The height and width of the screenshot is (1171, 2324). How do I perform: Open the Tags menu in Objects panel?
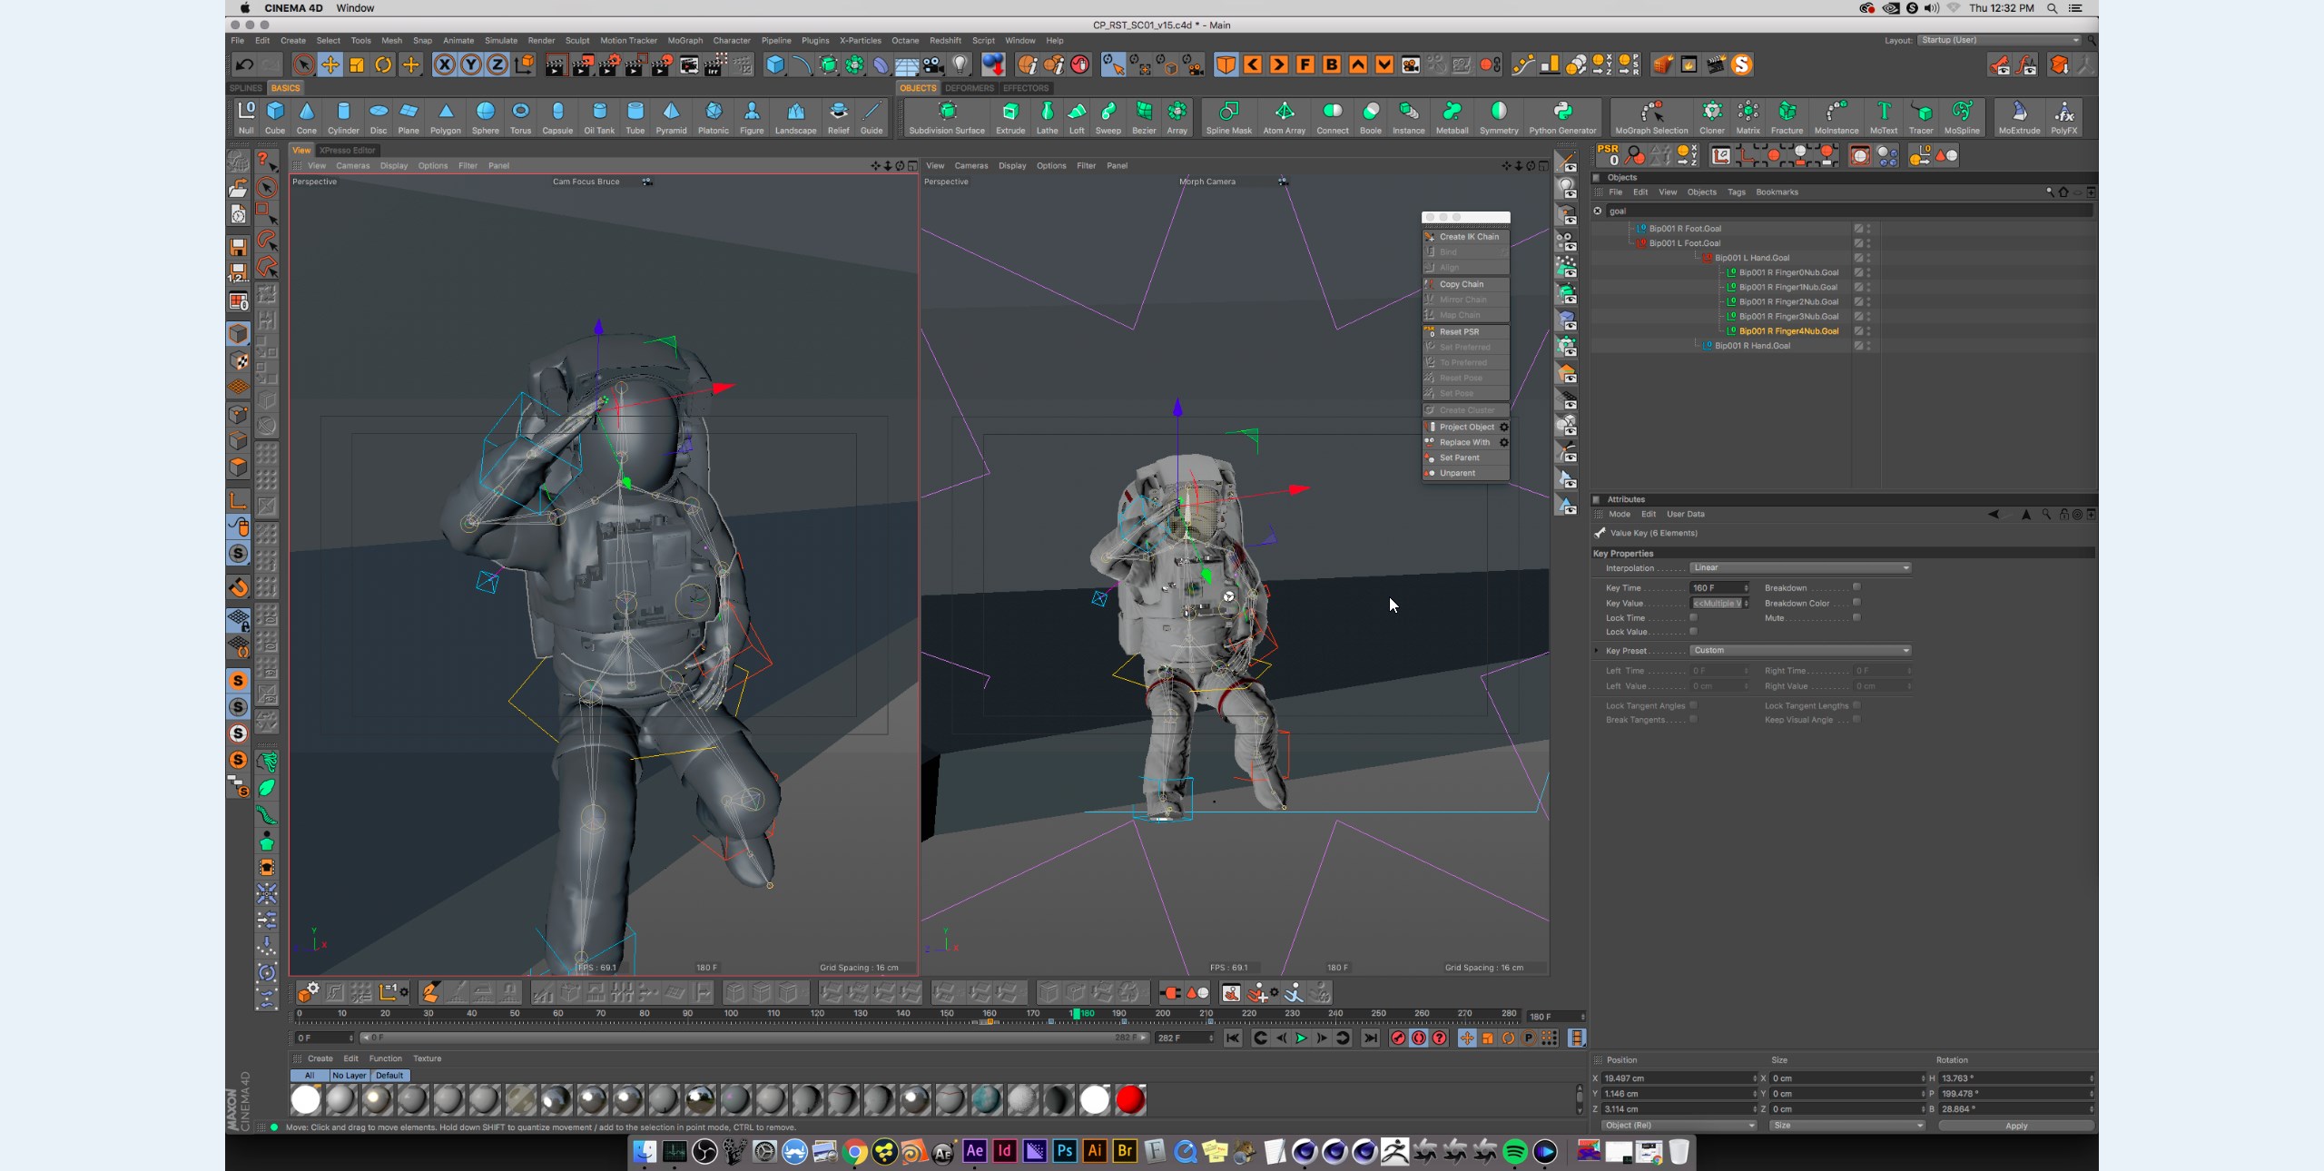pyautogui.click(x=1736, y=192)
